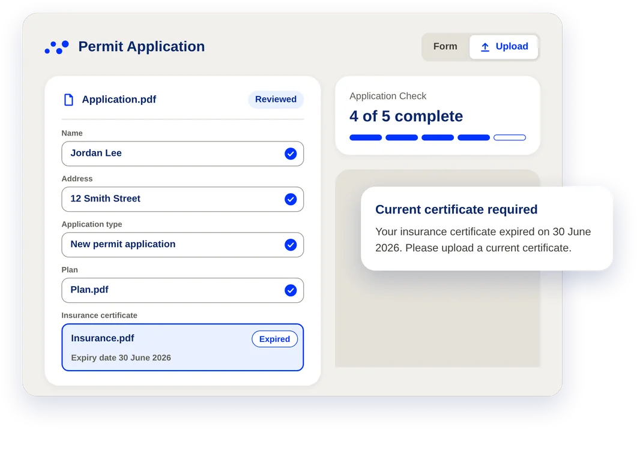Click the check mark beside Jordan Lee
This screenshot has width=637, height=454.
point(291,154)
